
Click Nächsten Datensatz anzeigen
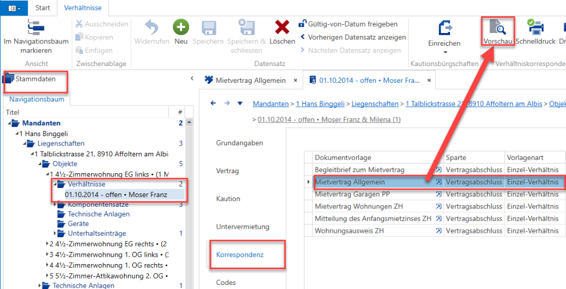(x=350, y=50)
